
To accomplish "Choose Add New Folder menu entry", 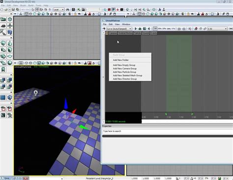I will click(x=121, y=60).
